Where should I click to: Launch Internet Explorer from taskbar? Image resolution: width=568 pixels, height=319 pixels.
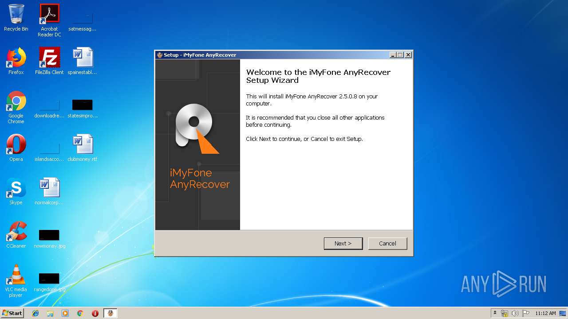point(35,313)
